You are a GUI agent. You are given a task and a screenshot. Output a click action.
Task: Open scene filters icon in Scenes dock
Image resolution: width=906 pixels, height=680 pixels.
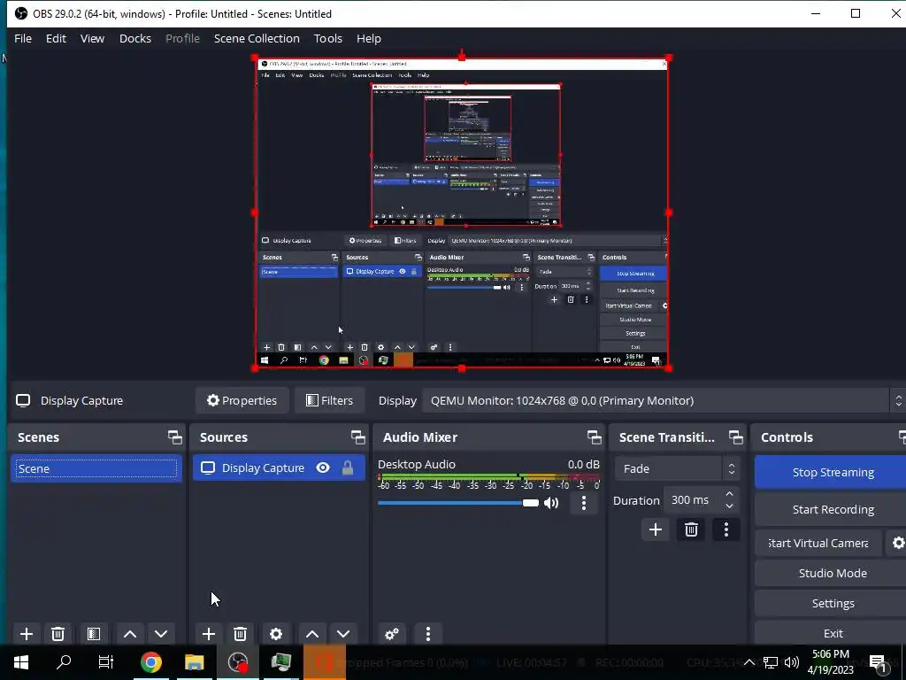coord(94,634)
